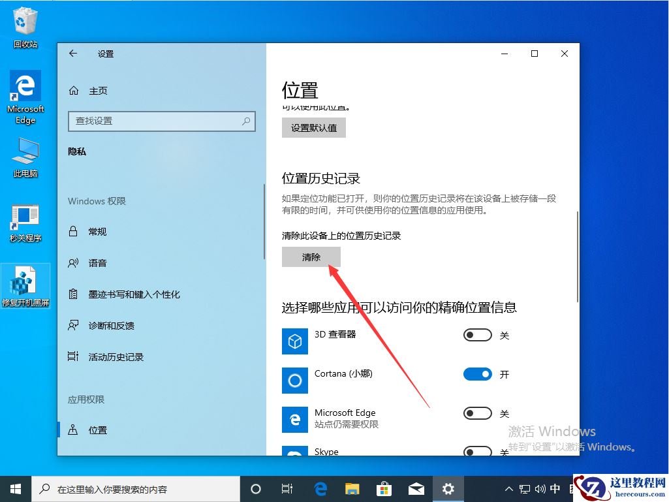Open Task View on the taskbar
669x502 pixels.
[287, 488]
